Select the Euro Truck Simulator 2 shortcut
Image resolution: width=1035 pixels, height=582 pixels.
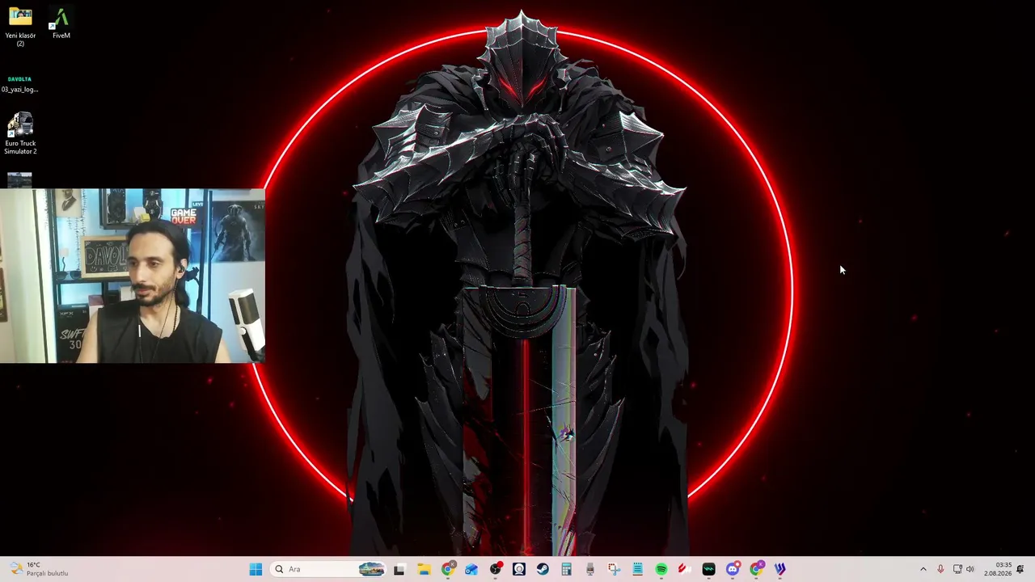tap(20, 133)
